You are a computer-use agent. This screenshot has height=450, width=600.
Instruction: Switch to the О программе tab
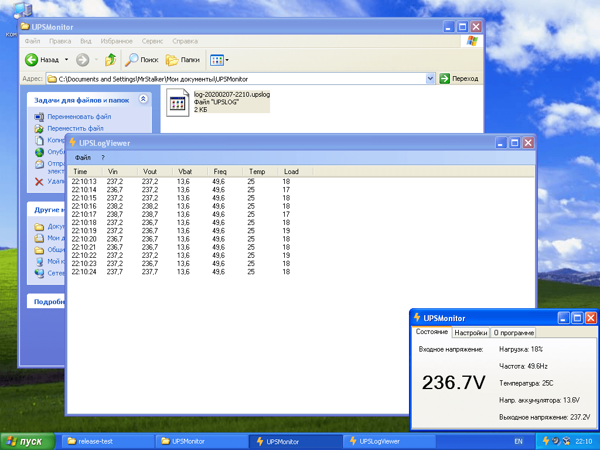click(x=513, y=333)
